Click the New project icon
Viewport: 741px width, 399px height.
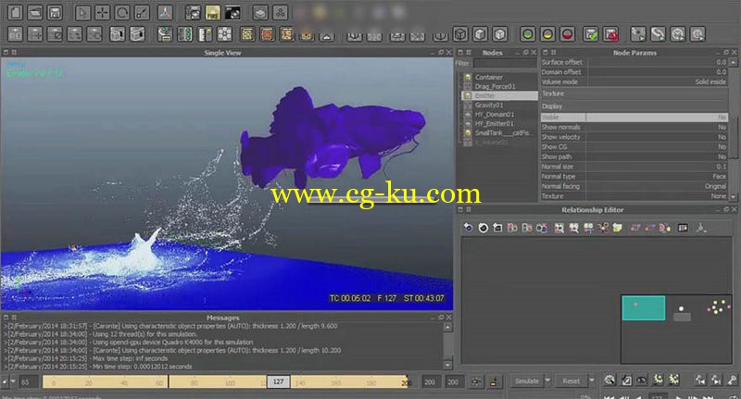coord(15,13)
